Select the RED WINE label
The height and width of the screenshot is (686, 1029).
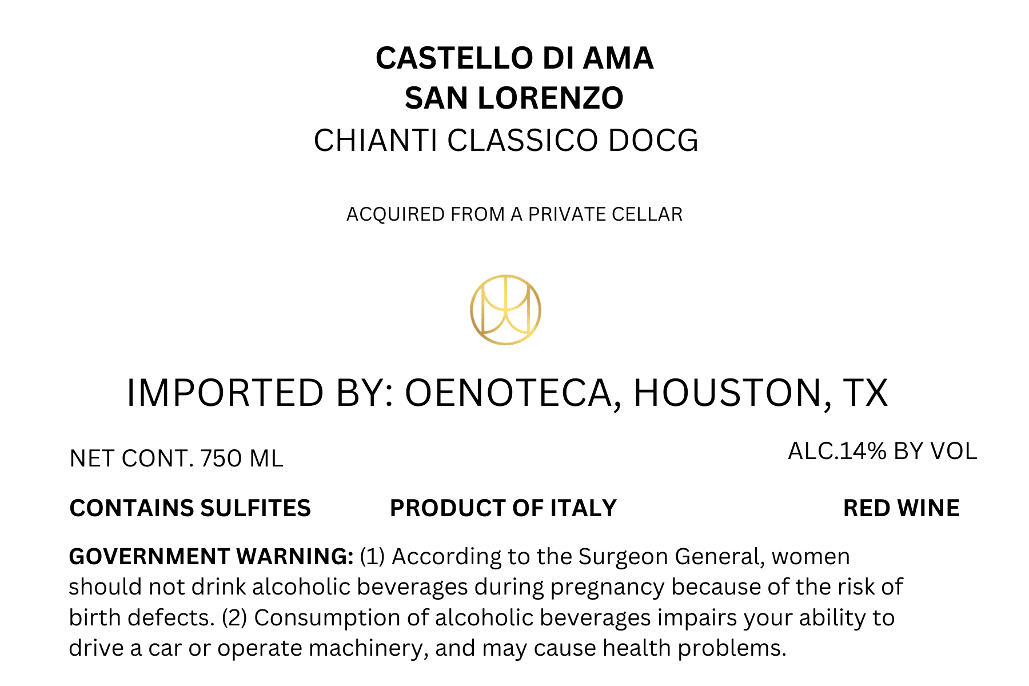[901, 508]
